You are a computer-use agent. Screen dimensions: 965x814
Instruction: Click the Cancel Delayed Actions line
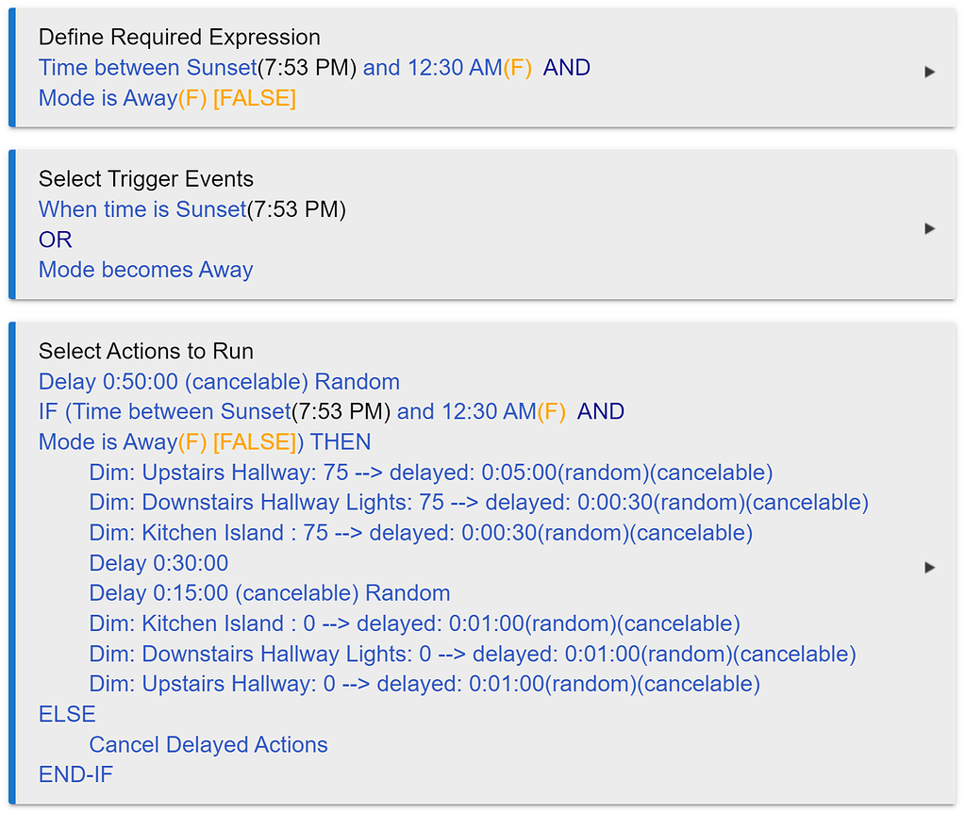[x=208, y=744]
